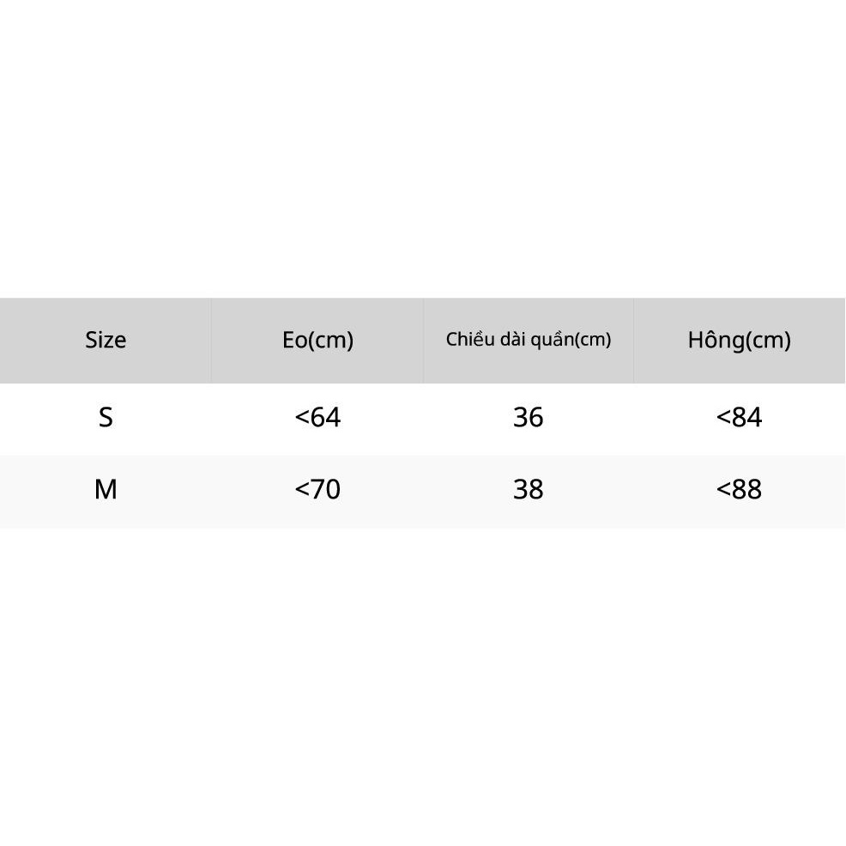The image size is (846, 846).
Task: Select the <70 waist value
Action: pos(317,490)
